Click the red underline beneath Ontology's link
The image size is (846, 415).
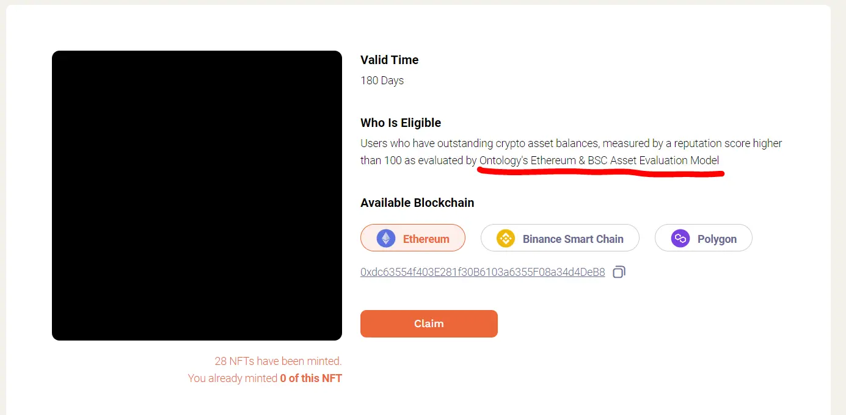pos(600,173)
